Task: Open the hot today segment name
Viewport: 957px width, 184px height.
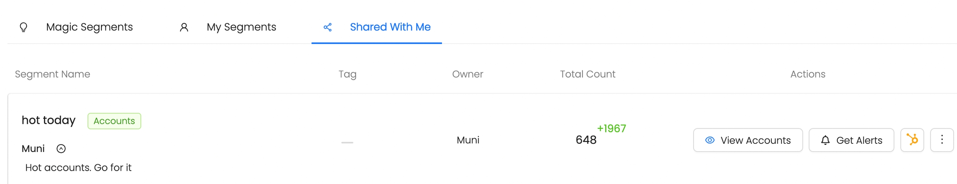Action: tap(49, 120)
